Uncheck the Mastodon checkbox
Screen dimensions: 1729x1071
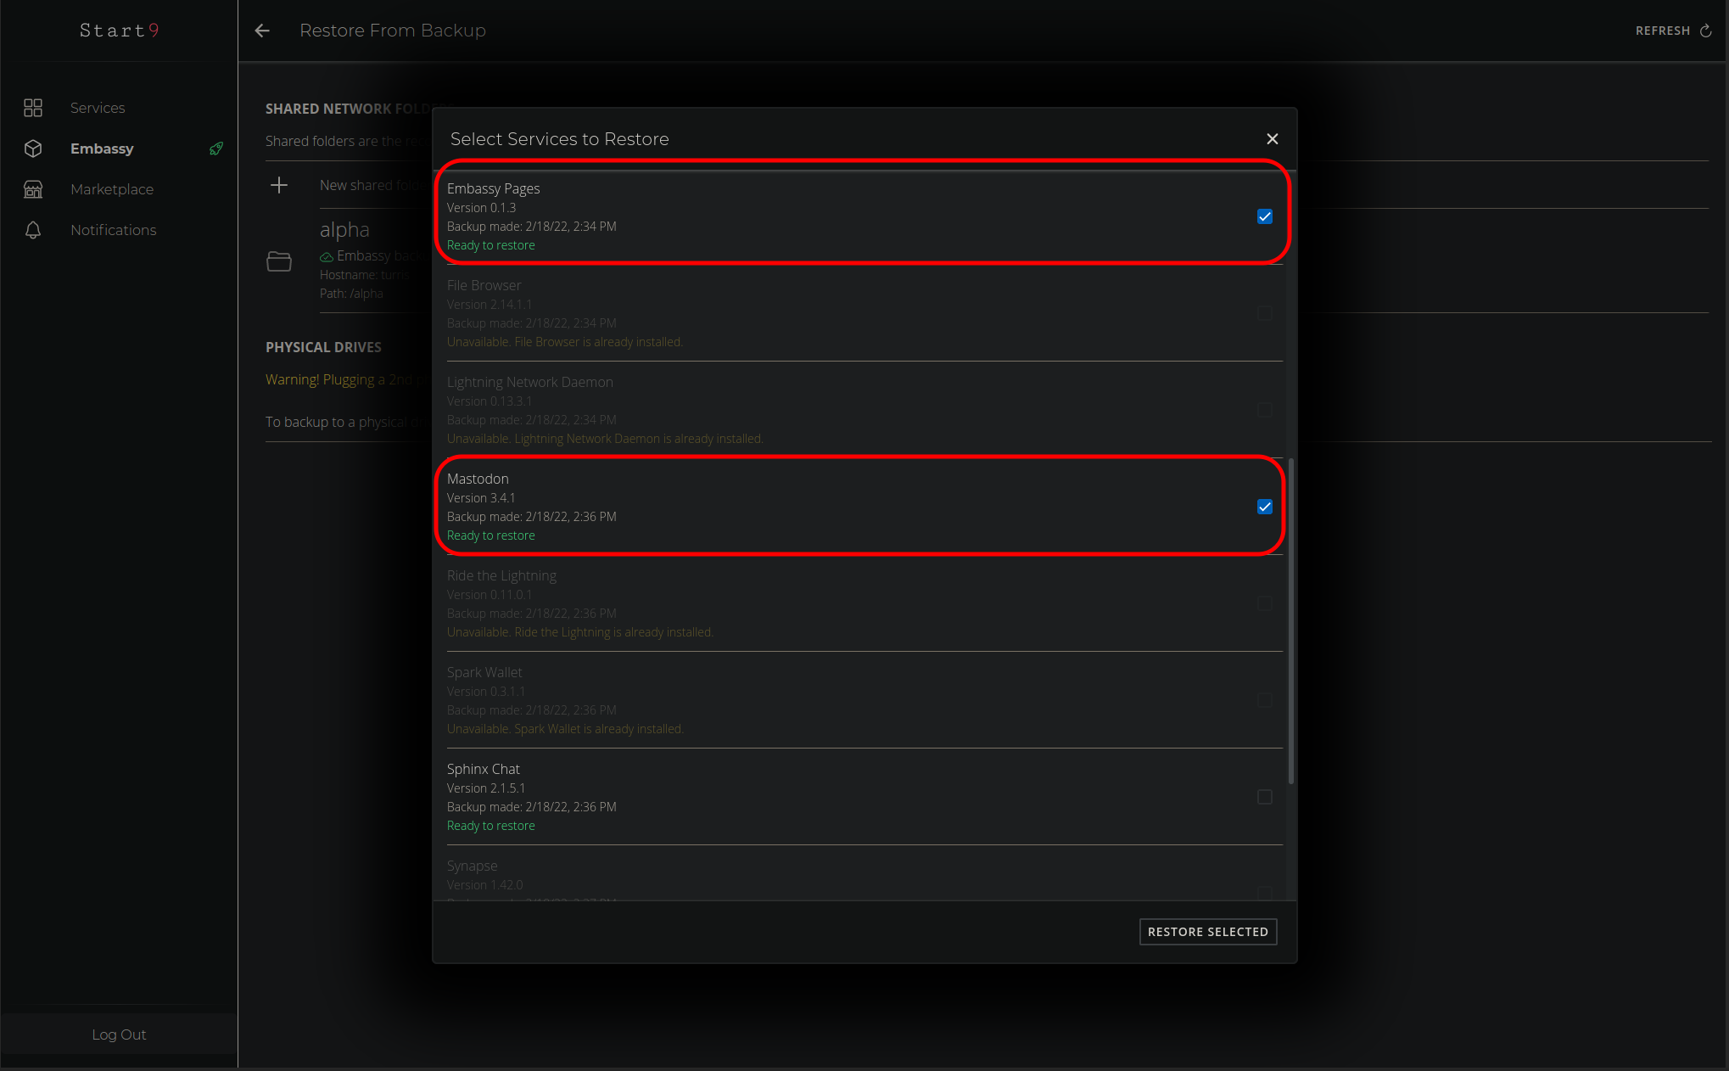(1264, 507)
